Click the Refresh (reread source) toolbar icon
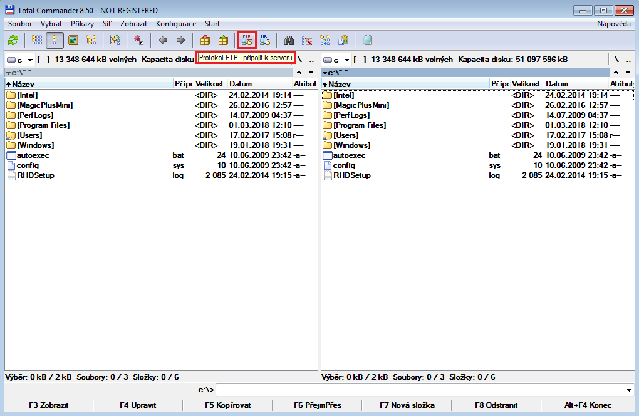 pyautogui.click(x=13, y=41)
